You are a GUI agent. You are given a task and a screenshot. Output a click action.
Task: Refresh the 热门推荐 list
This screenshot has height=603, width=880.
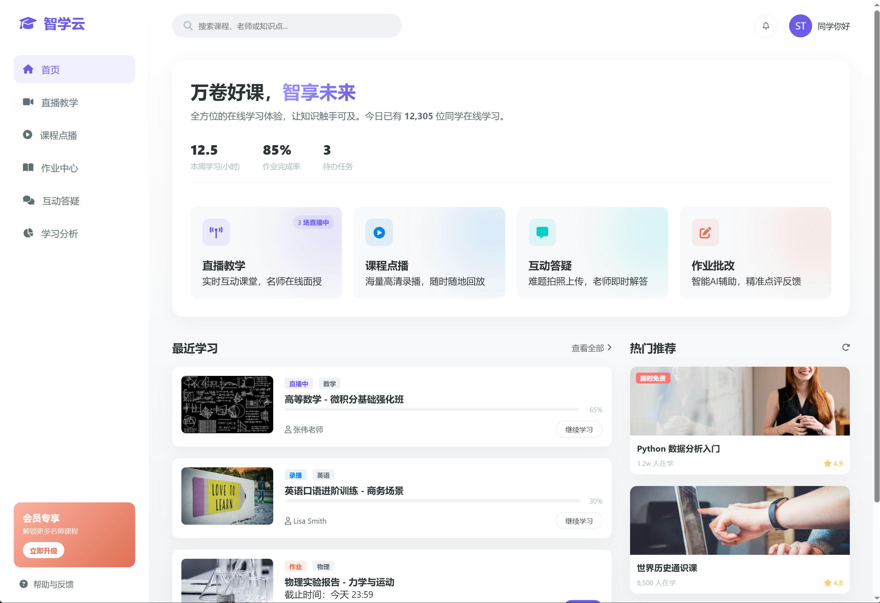click(846, 347)
